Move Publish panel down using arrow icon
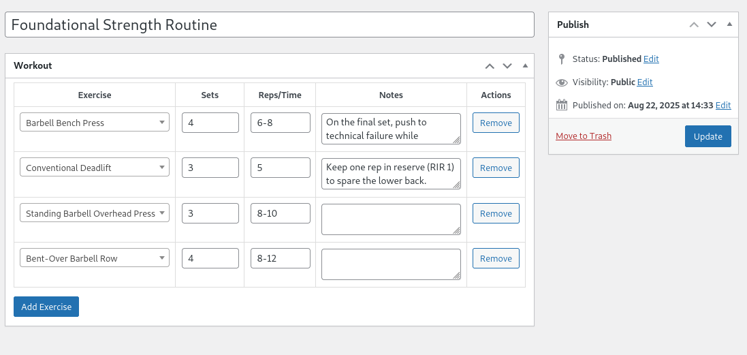The width and height of the screenshot is (747, 355). tap(712, 25)
